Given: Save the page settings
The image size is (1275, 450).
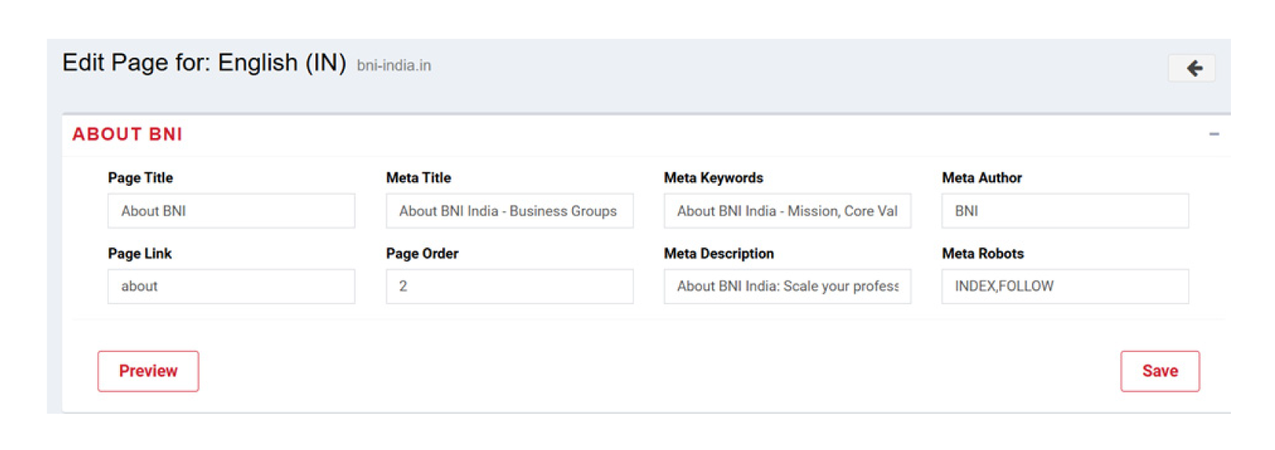Looking at the screenshot, I should click(x=1160, y=371).
